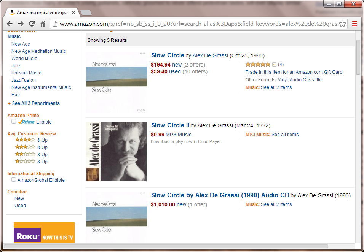
Task: Click the browser forward arrow
Action: [x=21, y=24]
